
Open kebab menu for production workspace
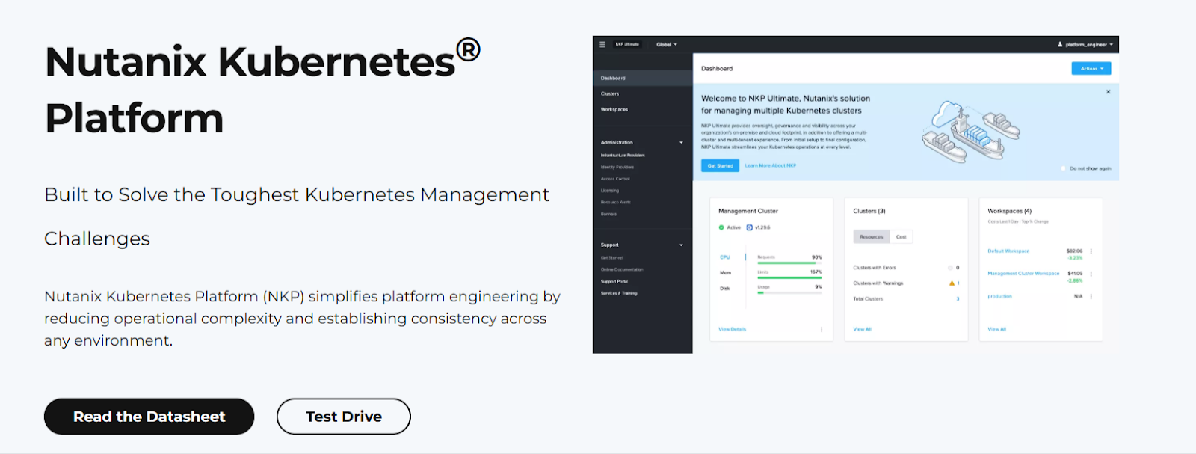pyautogui.click(x=1091, y=296)
